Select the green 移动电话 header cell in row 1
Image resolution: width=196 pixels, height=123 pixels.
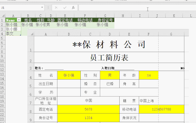click(85, 20)
